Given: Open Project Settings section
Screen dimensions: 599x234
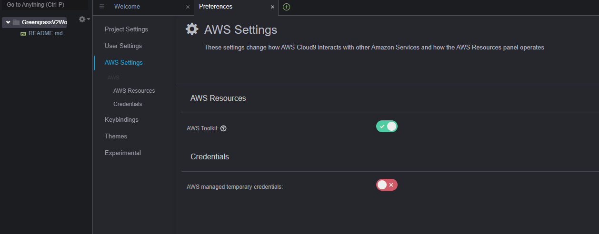Looking at the screenshot, I should 126,29.
